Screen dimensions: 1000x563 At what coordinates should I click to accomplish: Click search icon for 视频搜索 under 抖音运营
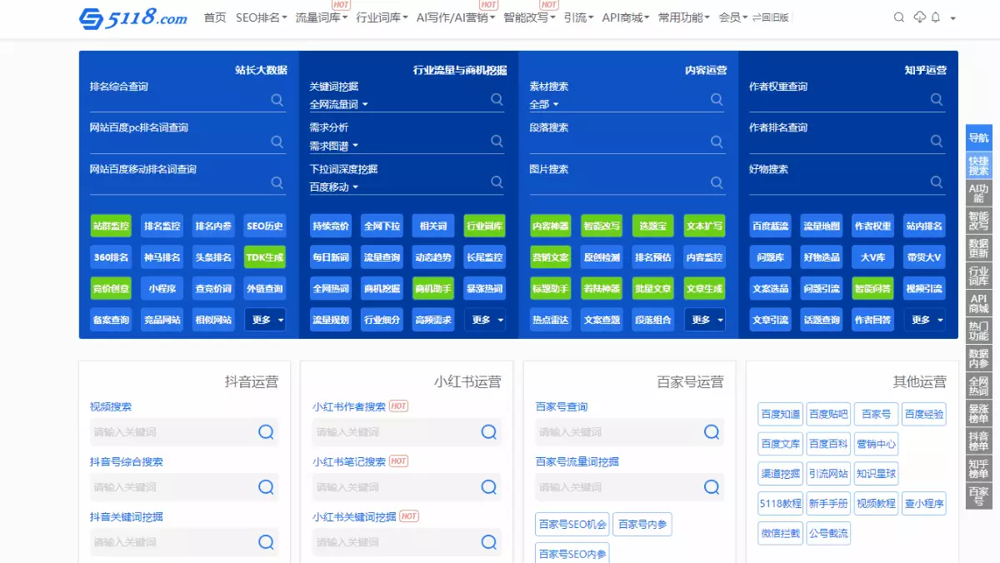[x=266, y=432]
